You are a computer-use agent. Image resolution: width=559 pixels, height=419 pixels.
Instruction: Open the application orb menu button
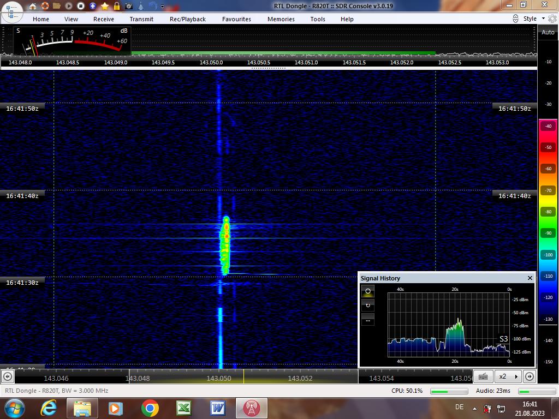(x=12, y=11)
